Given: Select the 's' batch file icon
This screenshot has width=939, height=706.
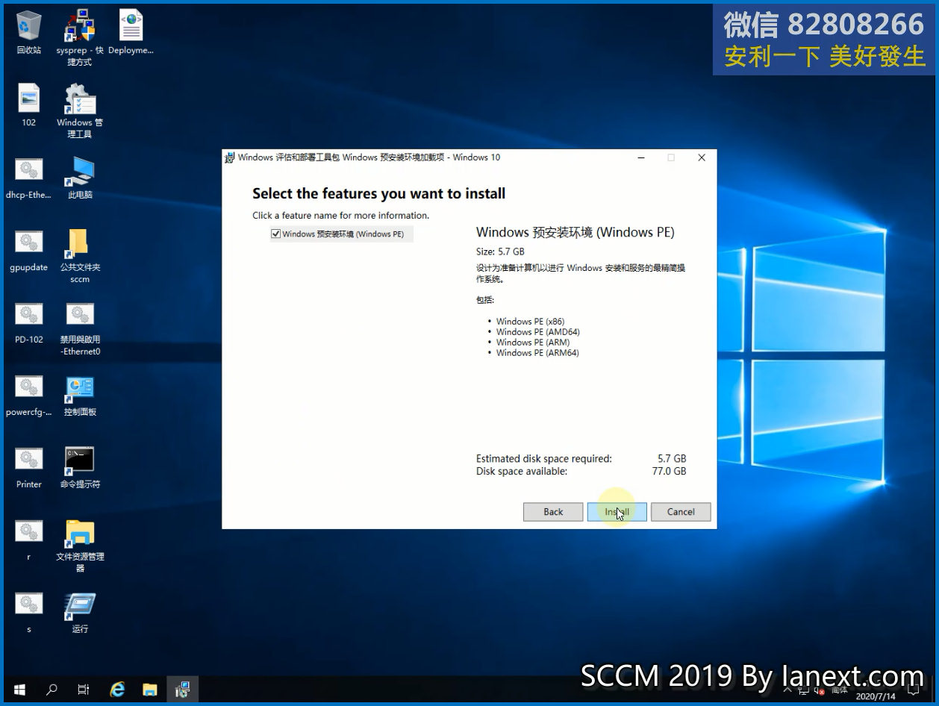Looking at the screenshot, I should click(28, 612).
